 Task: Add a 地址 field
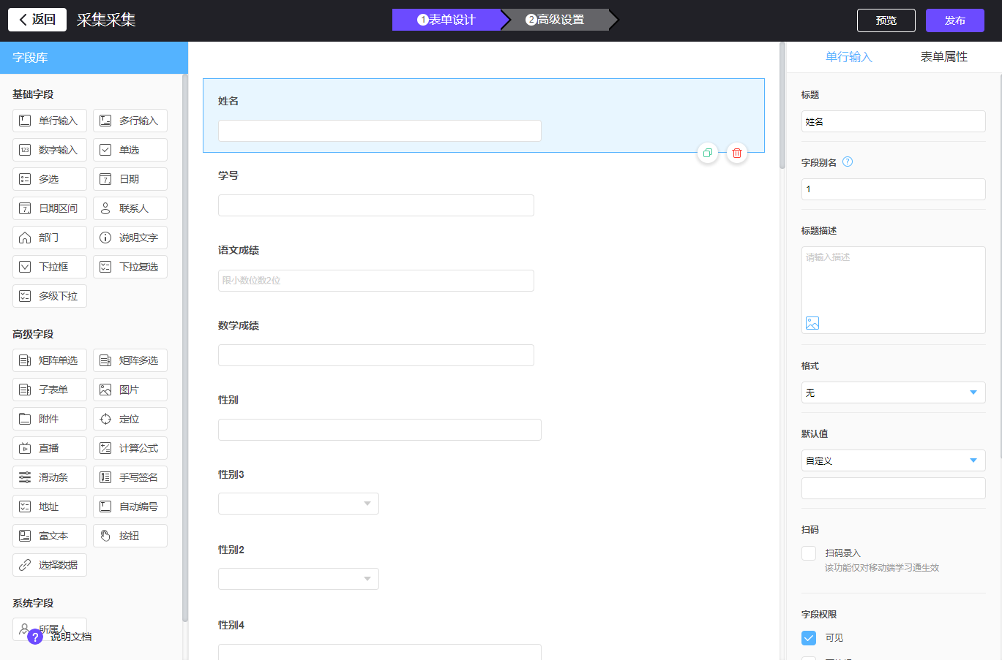click(50, 507)
